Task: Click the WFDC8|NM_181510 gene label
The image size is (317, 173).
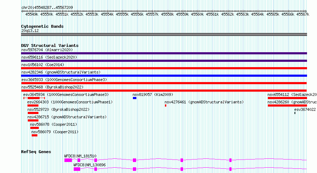Action: click(80, 156)
